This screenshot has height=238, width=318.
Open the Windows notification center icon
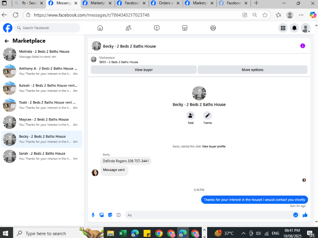coord(310,234)
